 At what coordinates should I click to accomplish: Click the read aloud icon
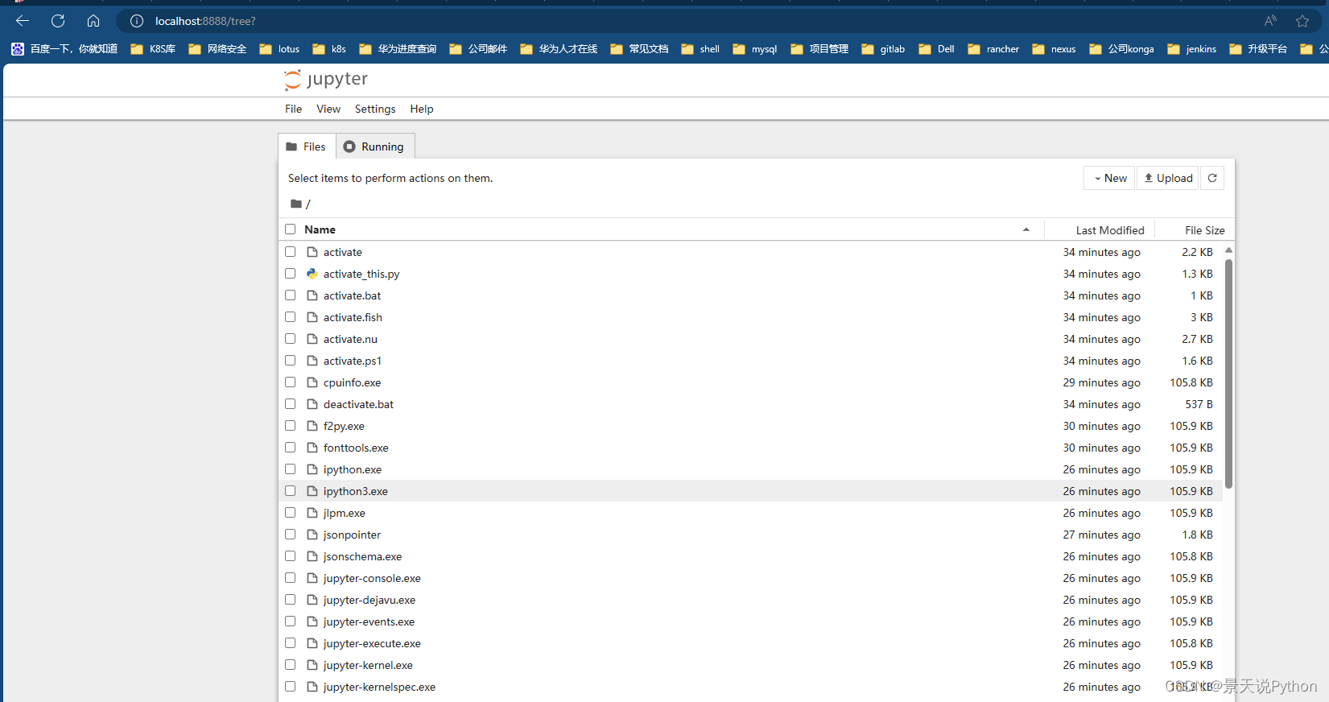pyautogui.click(x=1270, y=21)
